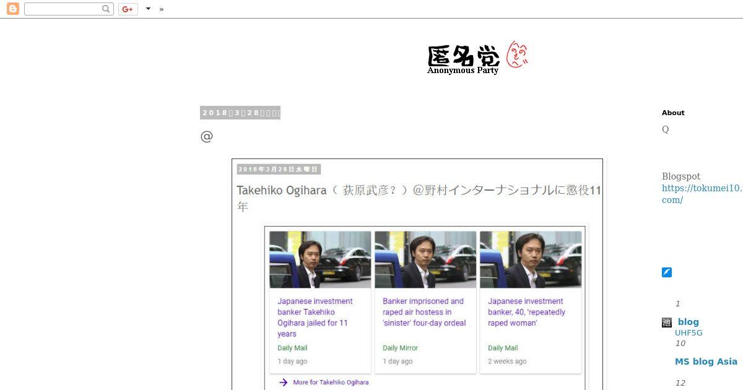Open the tokumei10 Blogspot URL link
The height and width of the screenshot is (390, 743).
click(x=702, y=194)
